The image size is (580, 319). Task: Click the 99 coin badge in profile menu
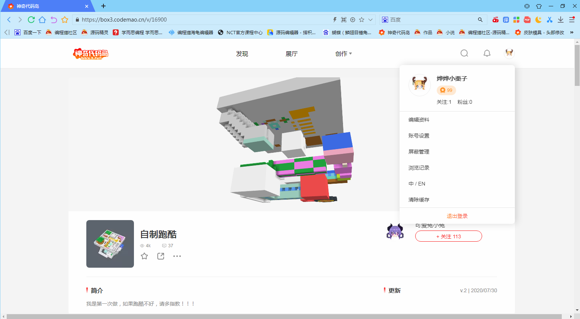coord(446,90)
